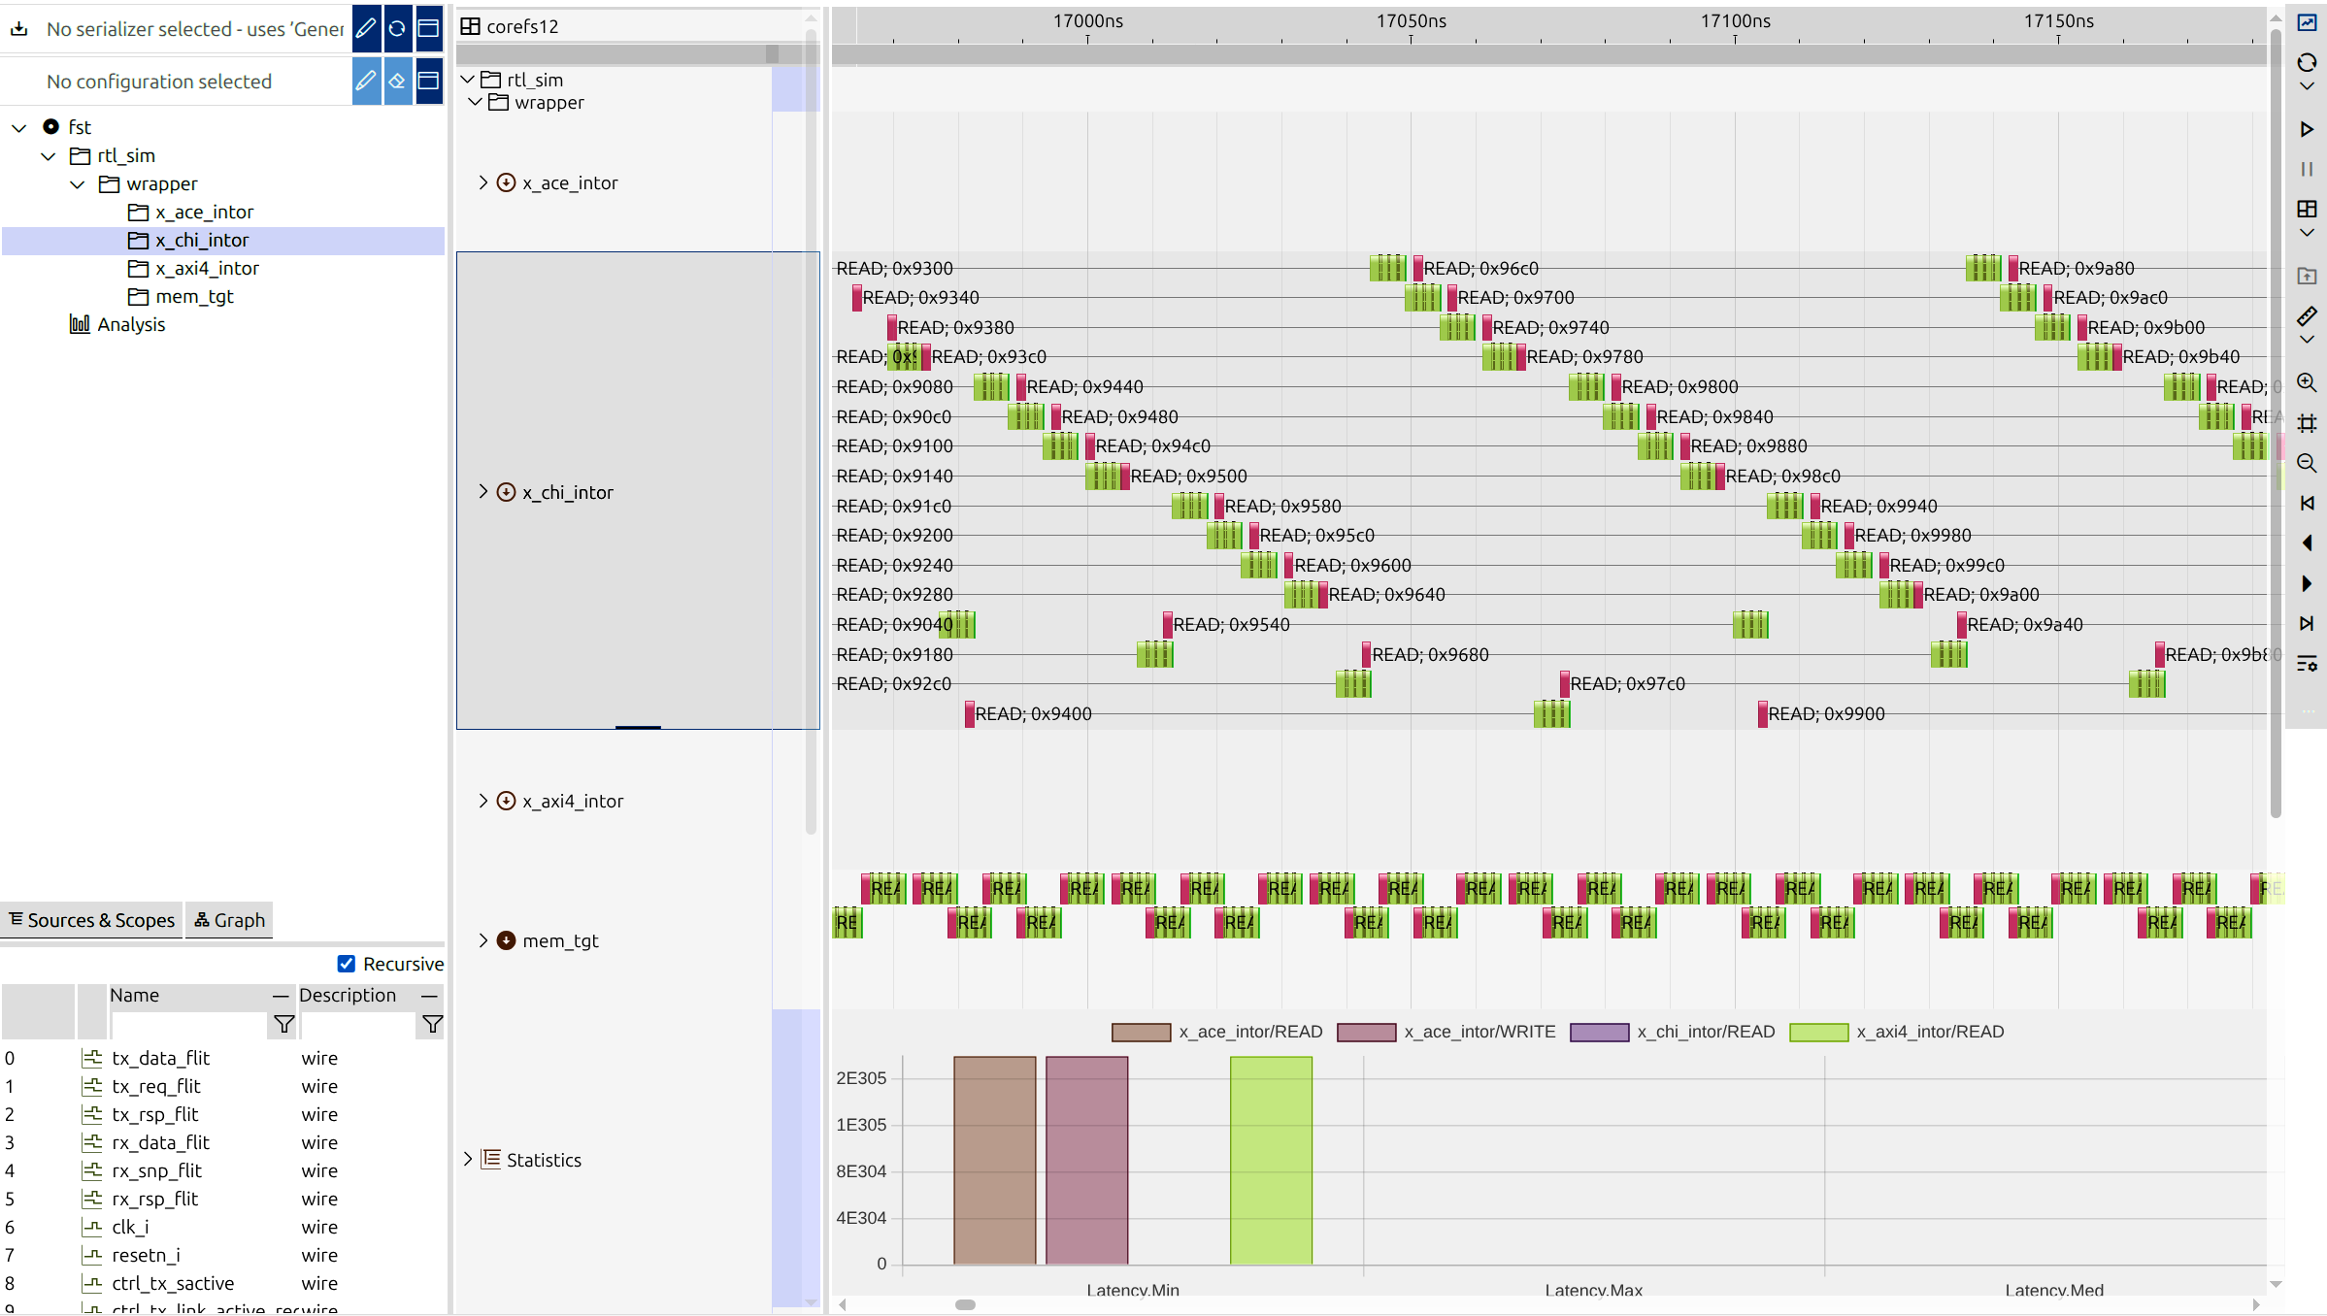Select the ruler measurement tool

pos(2307,316)
